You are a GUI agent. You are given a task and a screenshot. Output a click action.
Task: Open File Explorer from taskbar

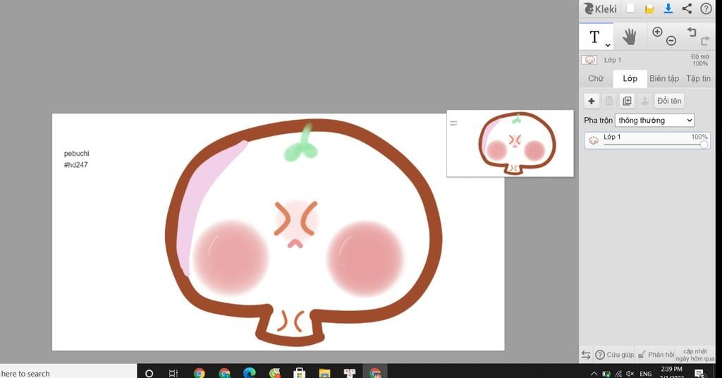coord(324,373)
